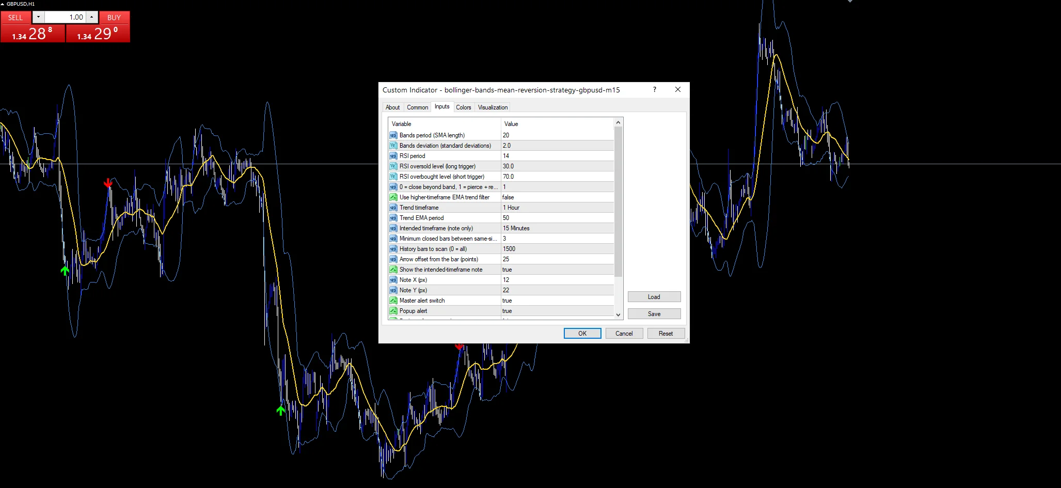
Task: Click the boolean icon beside Popup alert
Action: (x=393, y=311)
